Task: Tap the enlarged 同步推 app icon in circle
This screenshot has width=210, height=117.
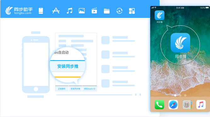Action: tap(180, 43)
